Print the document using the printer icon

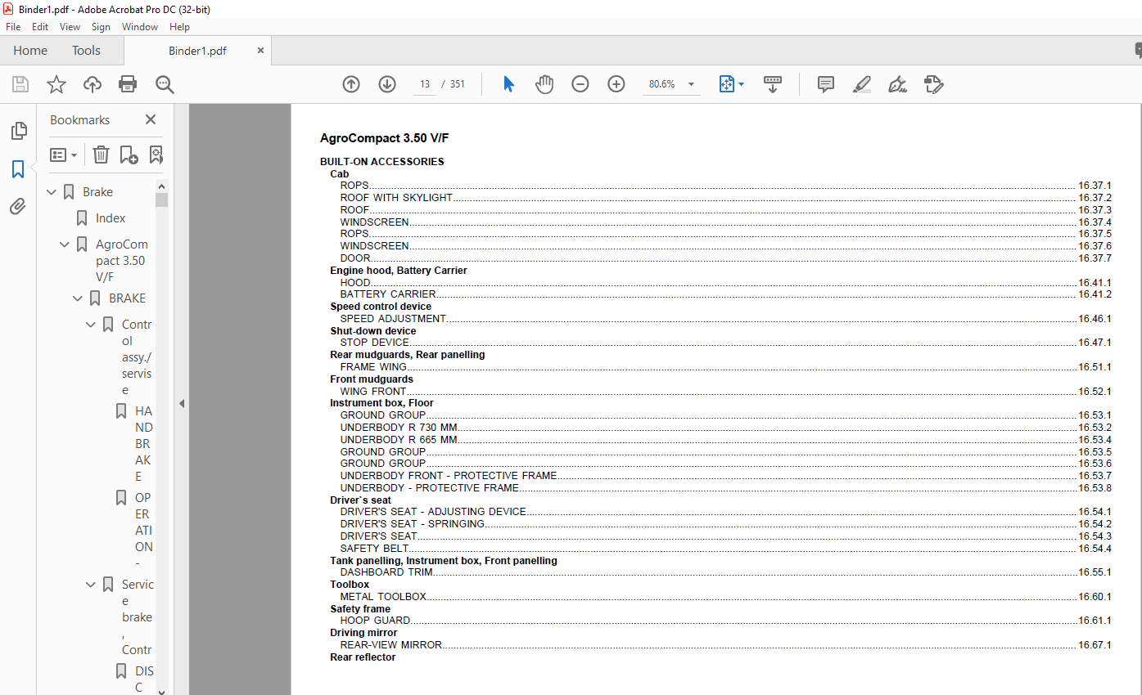pos(128,84)
